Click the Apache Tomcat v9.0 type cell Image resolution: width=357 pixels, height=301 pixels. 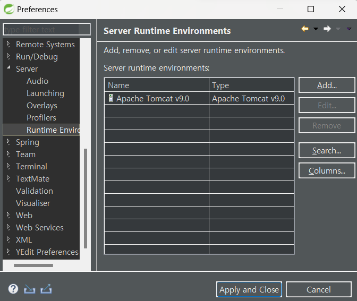pos(251,98)
